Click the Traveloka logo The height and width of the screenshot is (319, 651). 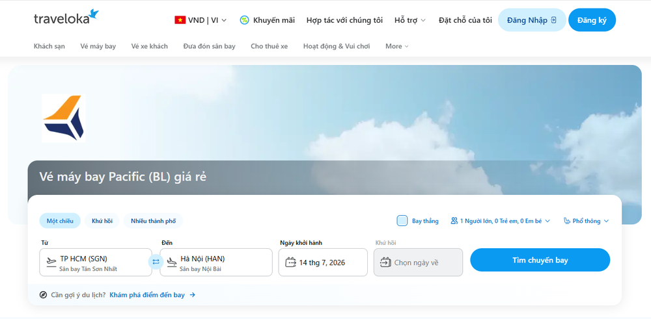66,18
